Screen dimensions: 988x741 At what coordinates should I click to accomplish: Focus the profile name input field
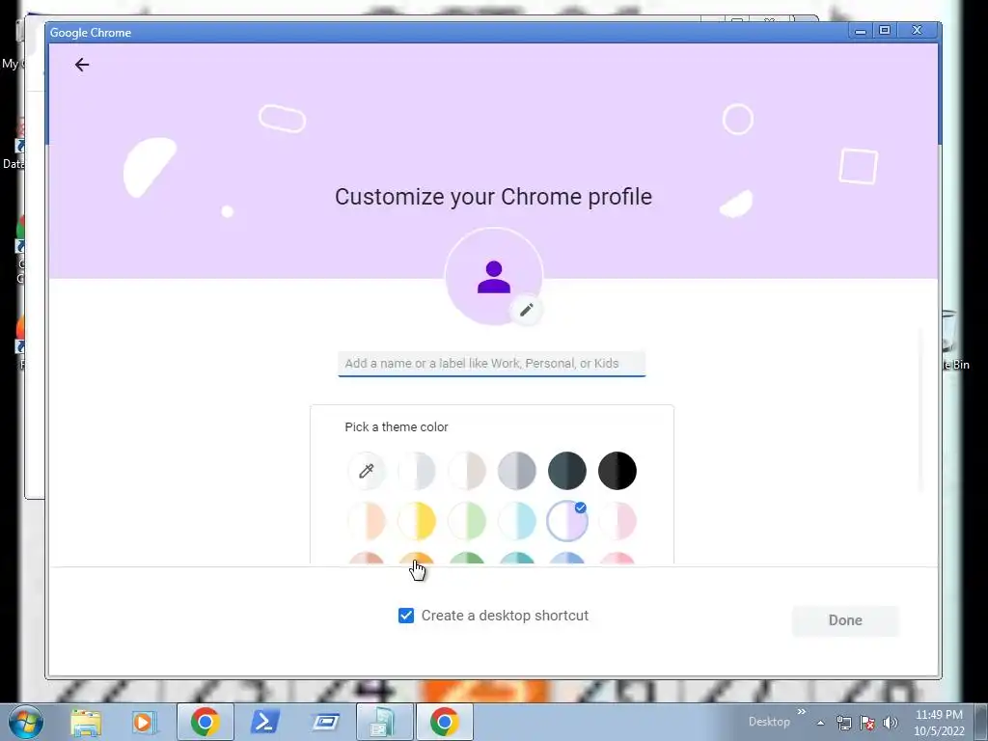[491, 364]
